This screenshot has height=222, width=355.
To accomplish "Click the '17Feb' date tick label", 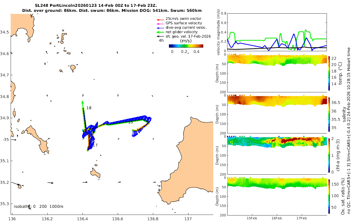I will click(301, 218).
